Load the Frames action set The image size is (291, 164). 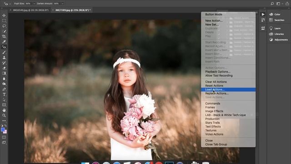point(210,108)
